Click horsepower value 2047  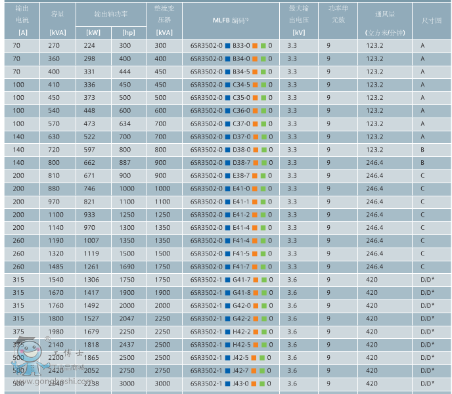[127, 318]
